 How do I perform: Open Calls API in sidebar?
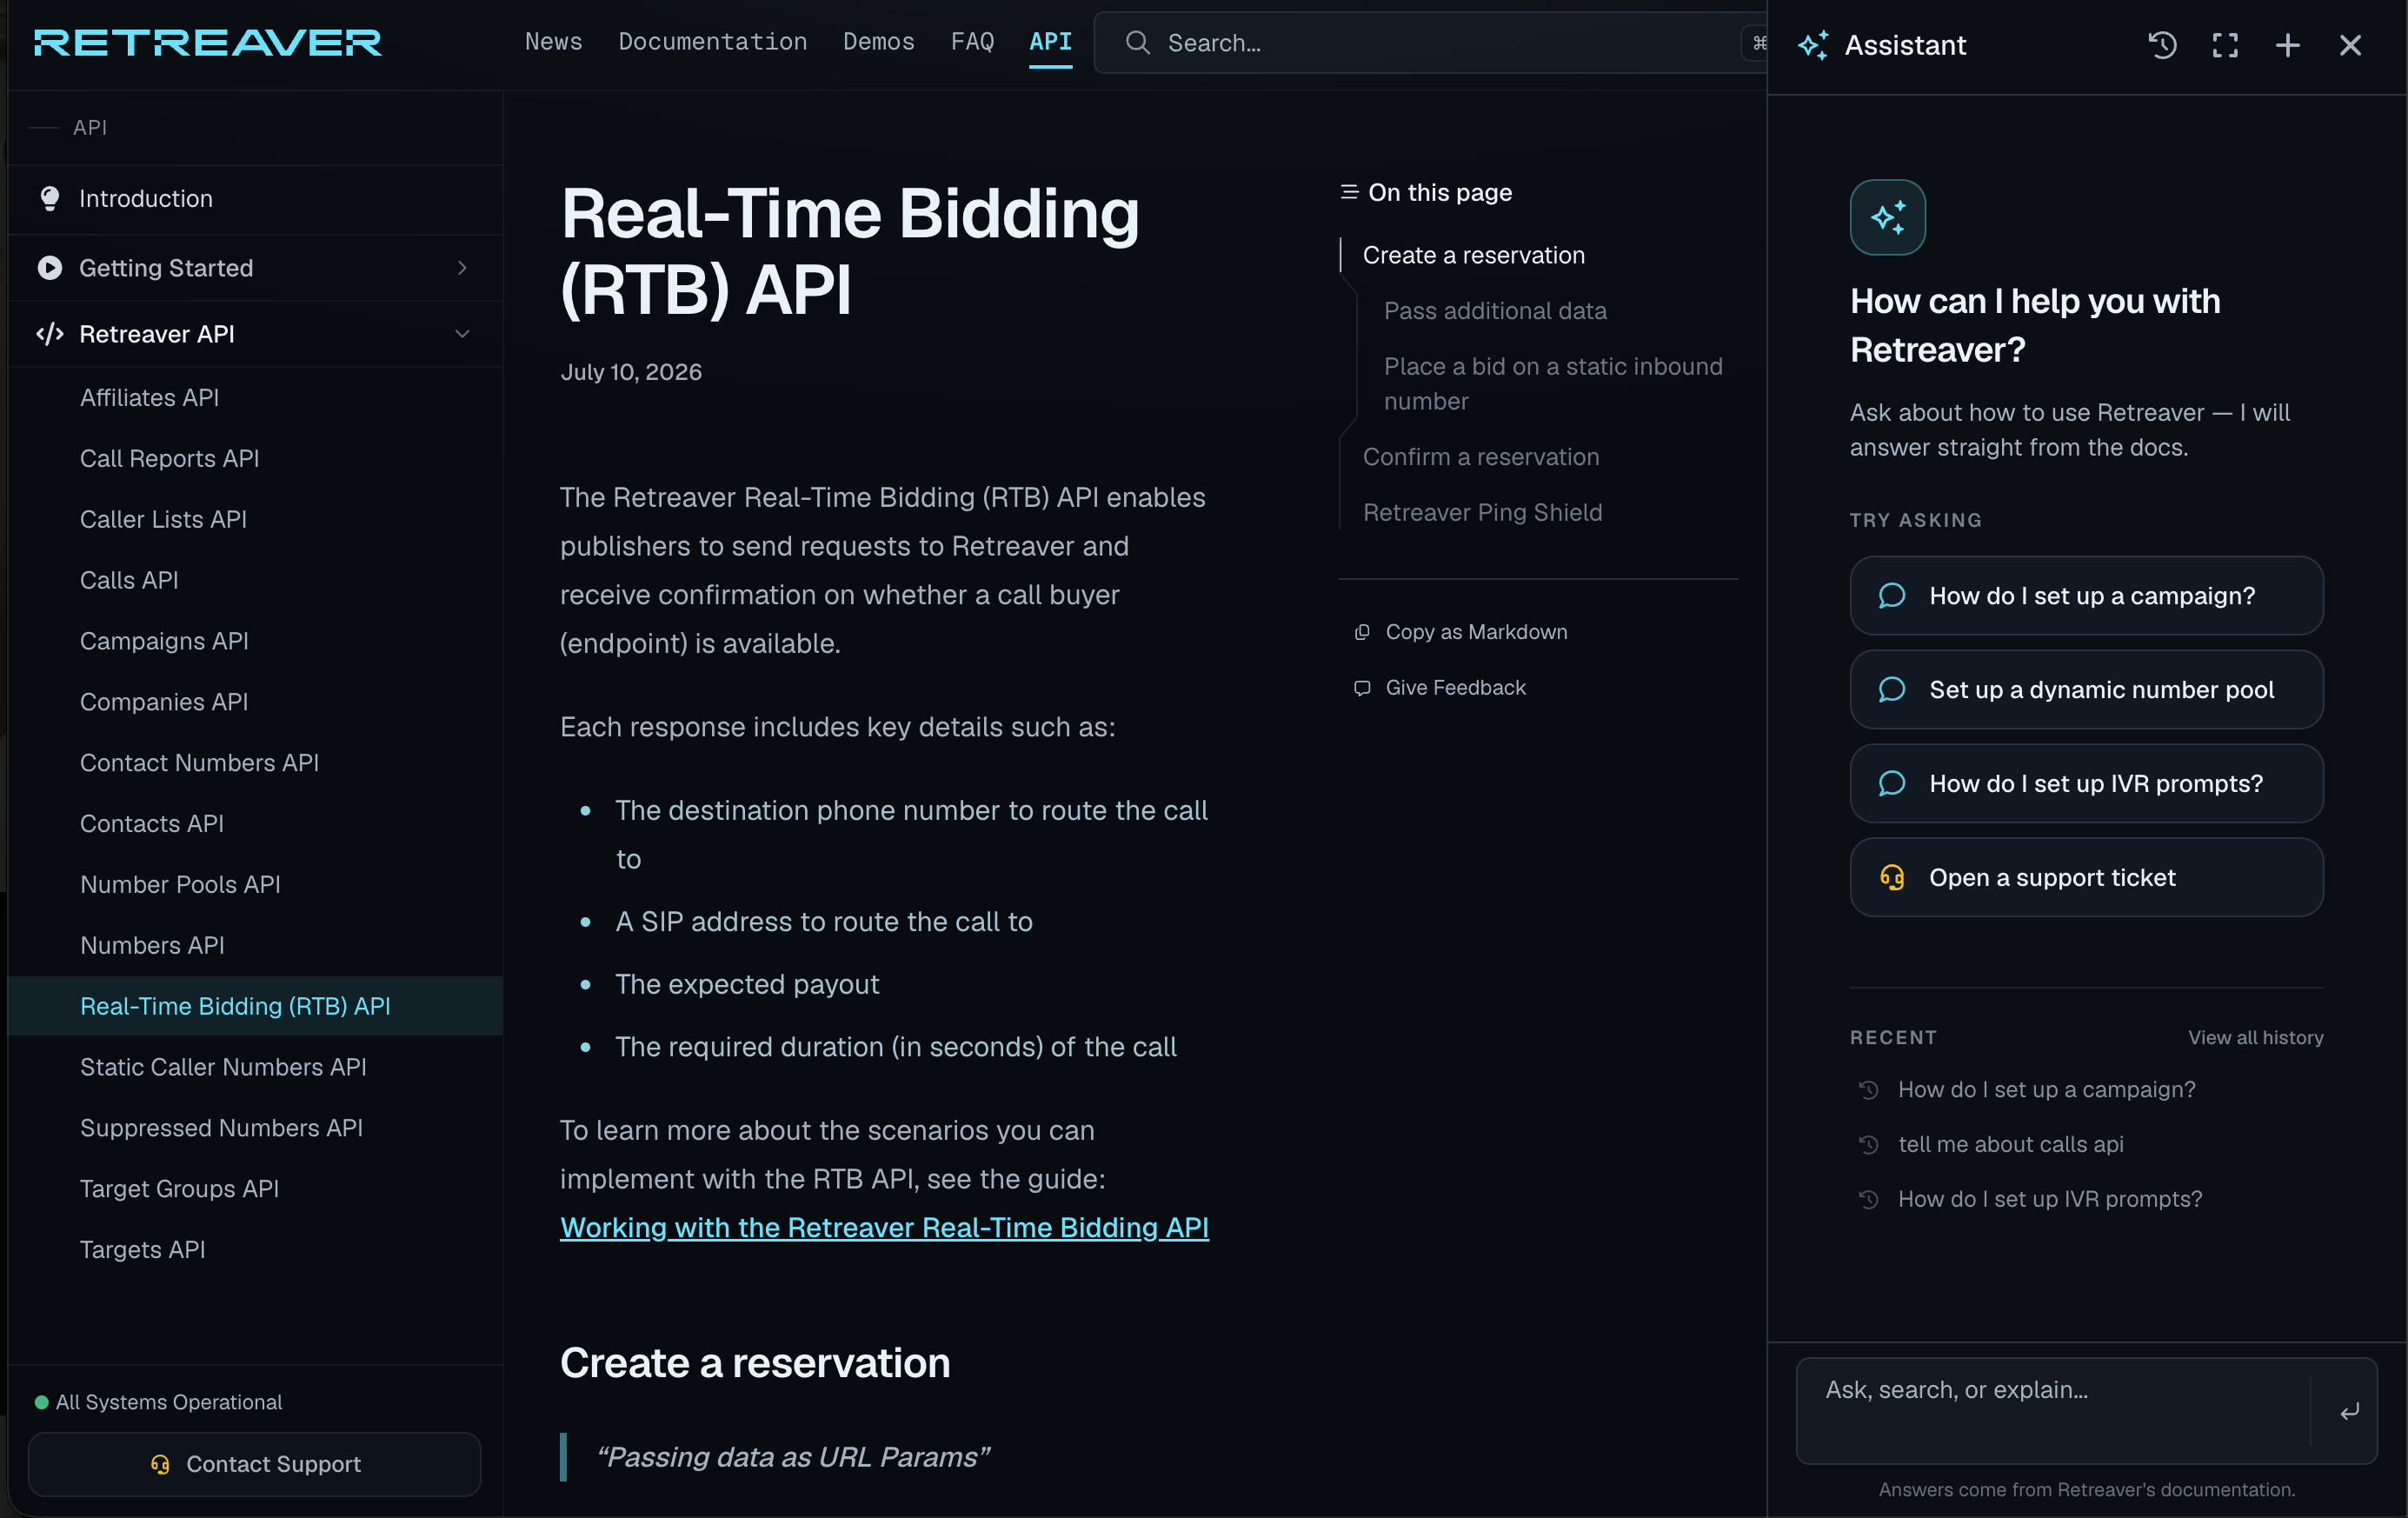129,580
